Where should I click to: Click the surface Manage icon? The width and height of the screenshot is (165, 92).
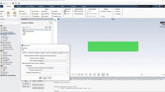[x=115, y=14]
